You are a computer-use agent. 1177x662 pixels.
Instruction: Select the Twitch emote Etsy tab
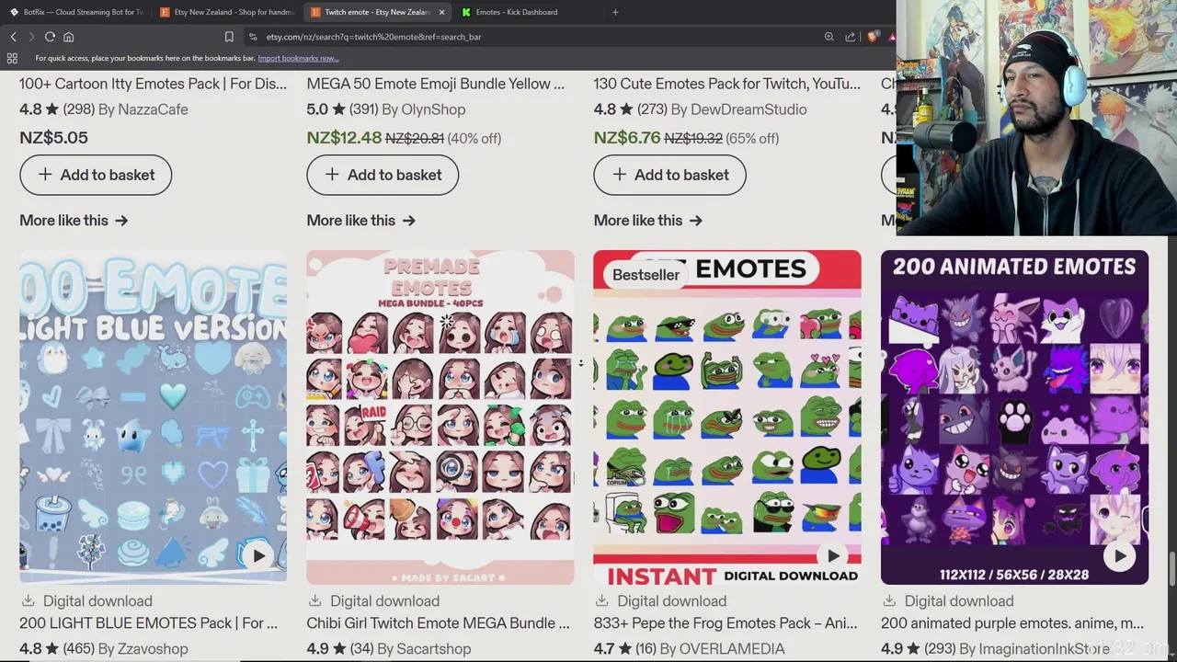(x=377, y=12)
